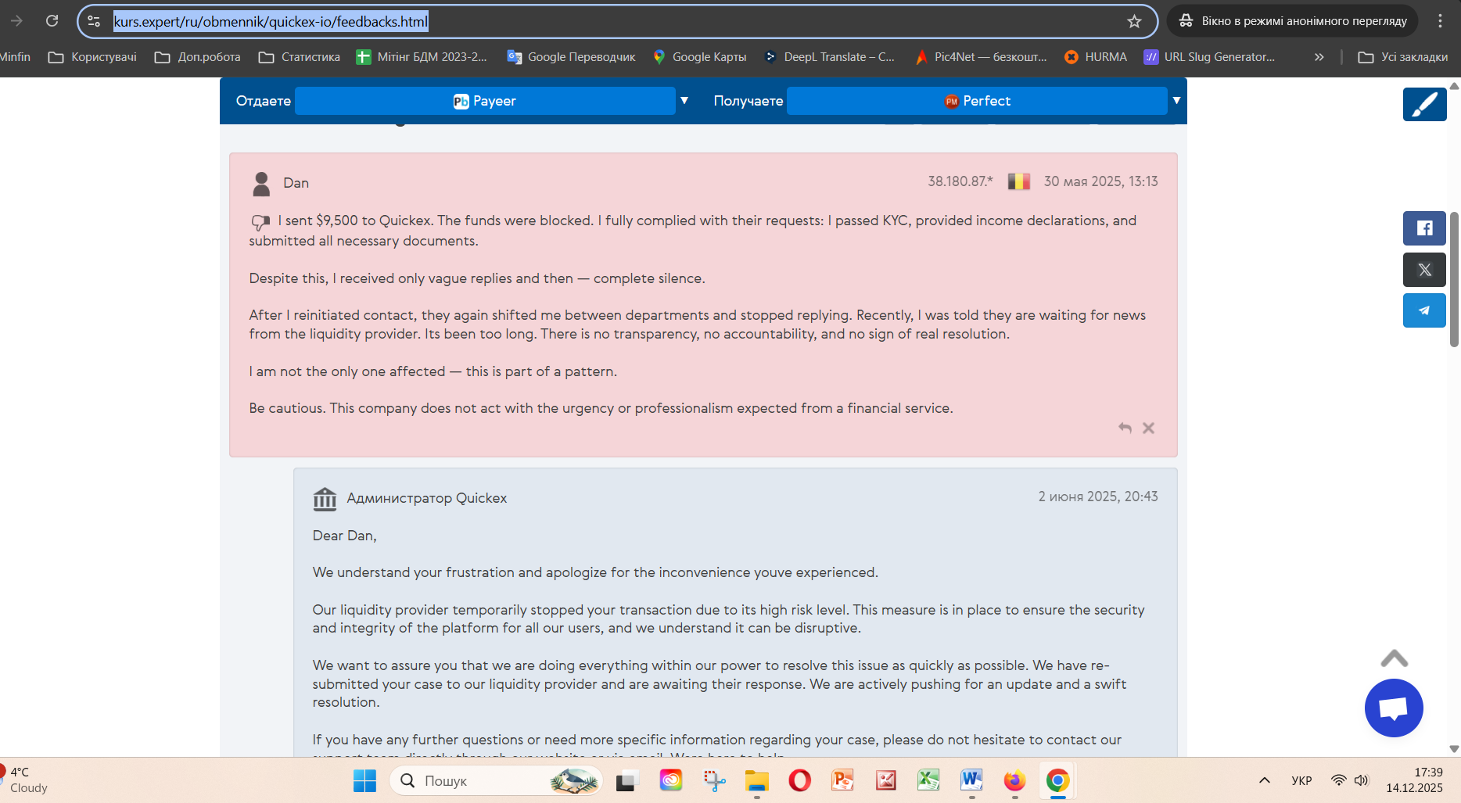Screen dimensions: 1461x803
Task: Open the HURMA bookmark
Action: [1096, 57]
